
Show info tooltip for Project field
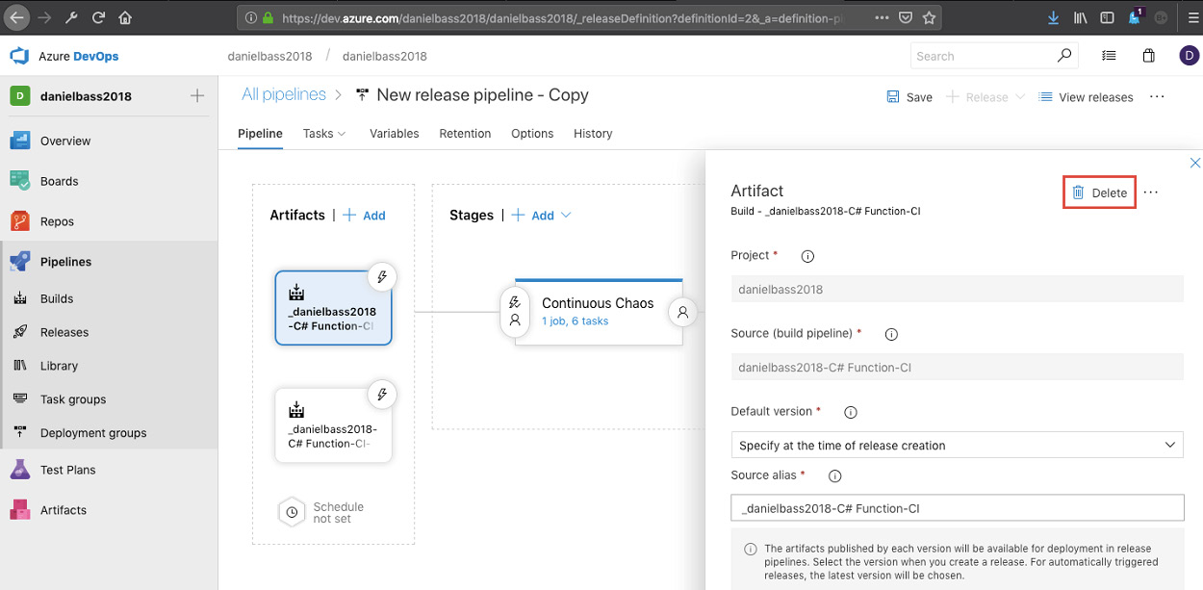[x=807, y=256]
